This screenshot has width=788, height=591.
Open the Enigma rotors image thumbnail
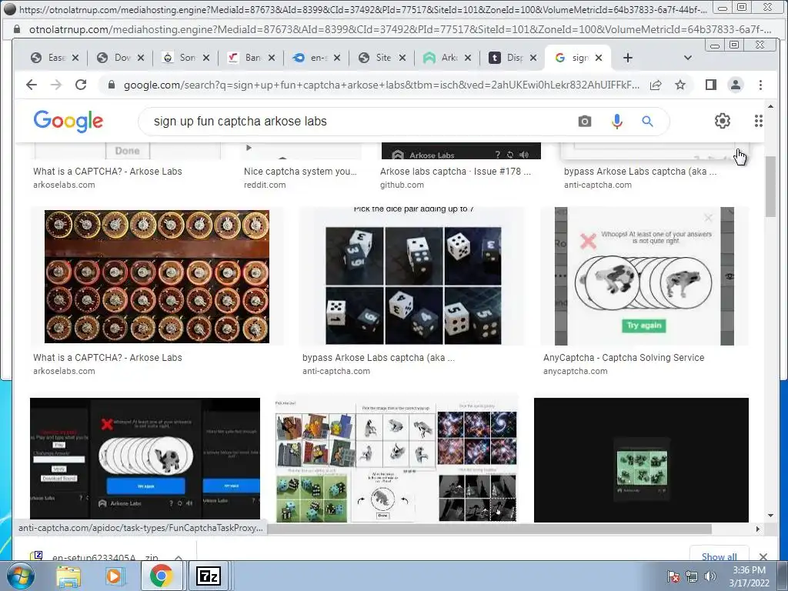(157, 276)
